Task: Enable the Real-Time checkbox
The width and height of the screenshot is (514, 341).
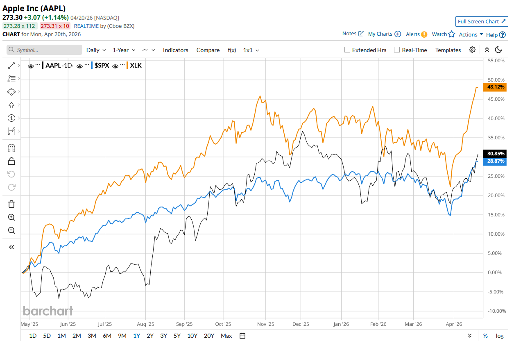Action: (396, 50)
